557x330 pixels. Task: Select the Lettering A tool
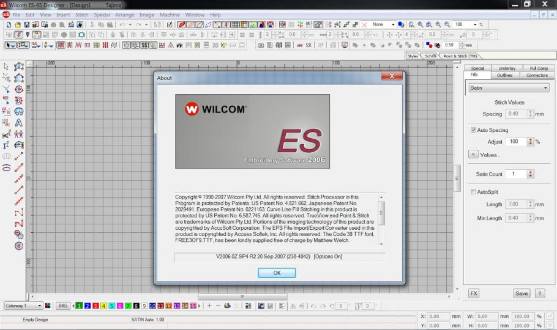point(19,123)
